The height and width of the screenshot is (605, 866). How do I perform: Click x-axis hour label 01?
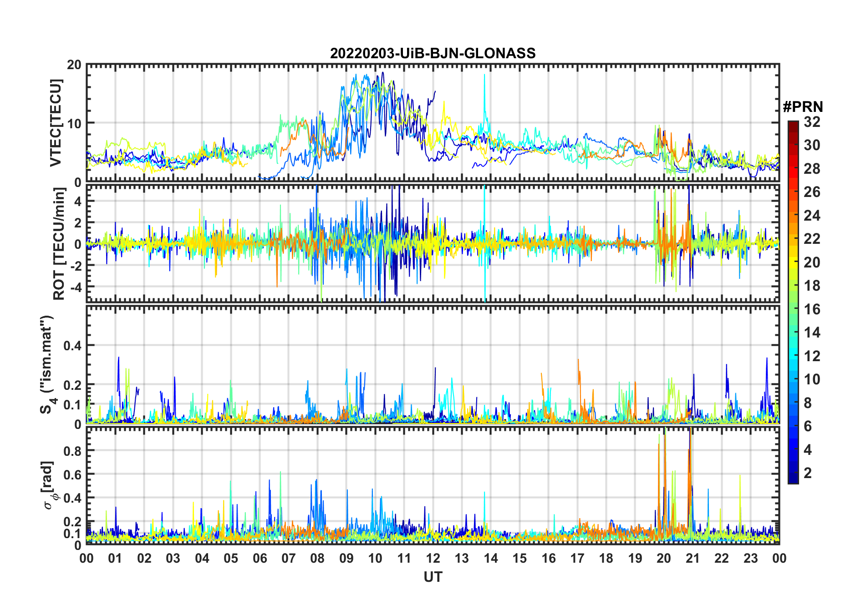pyautogui.click(x=115, y=558)
